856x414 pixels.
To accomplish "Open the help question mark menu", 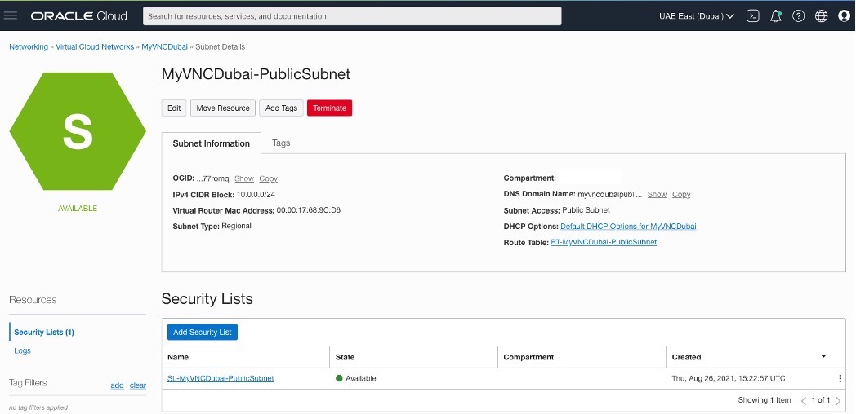I will point(798,15).
